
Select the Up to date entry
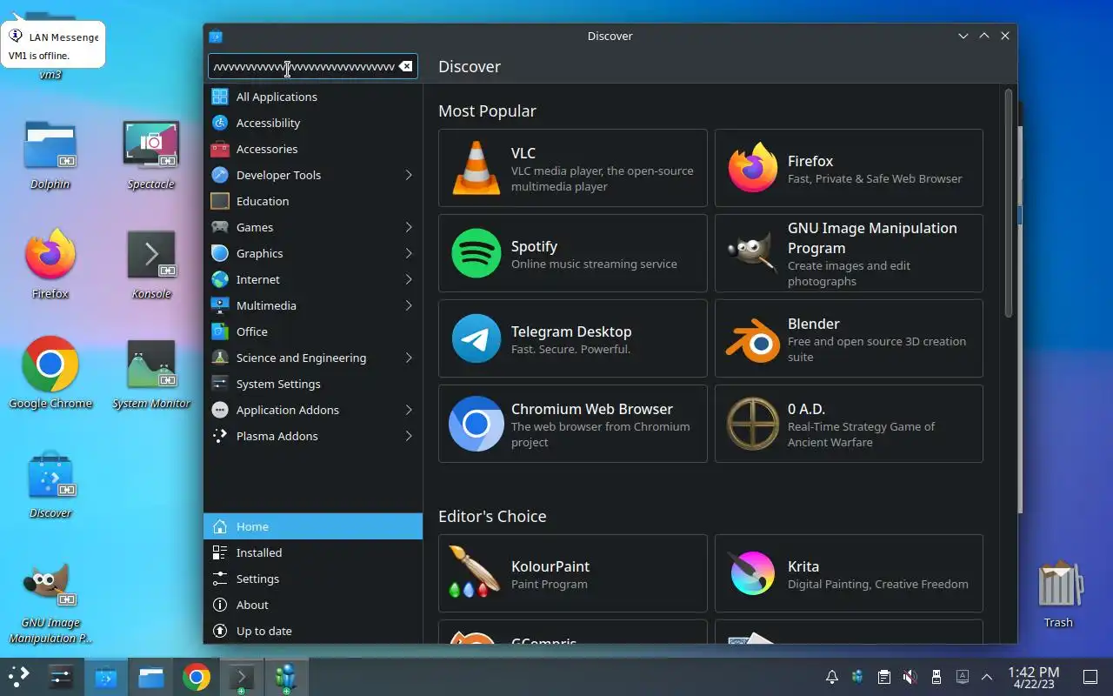tap(313, 631)
